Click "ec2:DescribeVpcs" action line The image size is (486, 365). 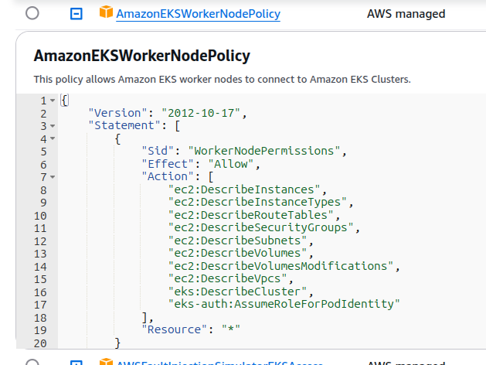click(227, 279)
